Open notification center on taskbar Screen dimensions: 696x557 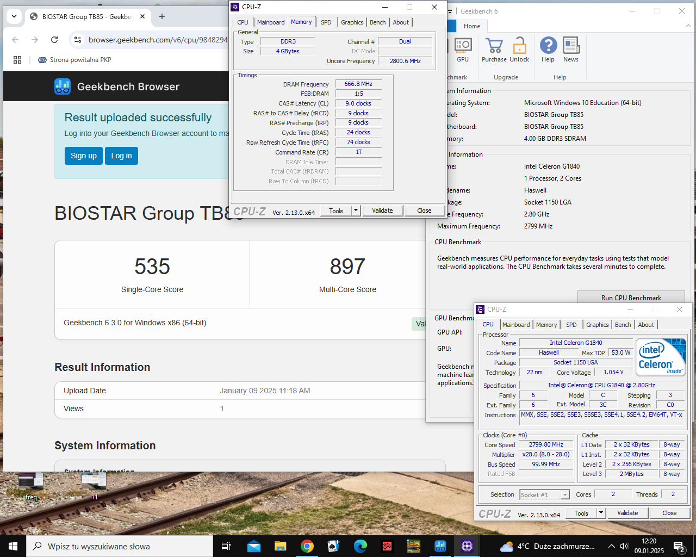pos(679,546)
